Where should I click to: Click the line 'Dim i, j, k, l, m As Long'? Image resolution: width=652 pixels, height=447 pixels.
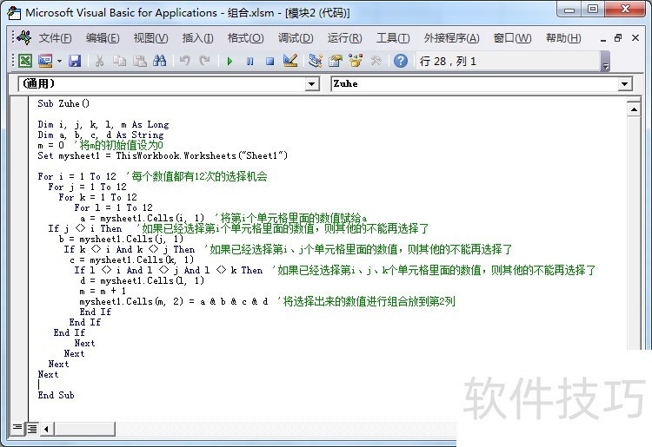pyautogui.click(x=103, y=124)
